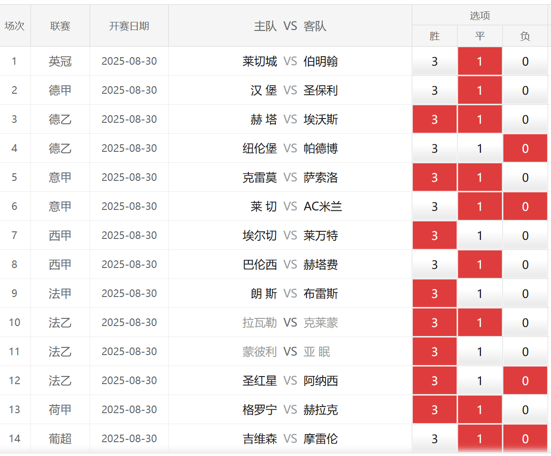Select win option 3 for 纽伦堡 vs 帕德博
Screen dimensions: 551x456
pyautogui.click(x=435, y=148)
